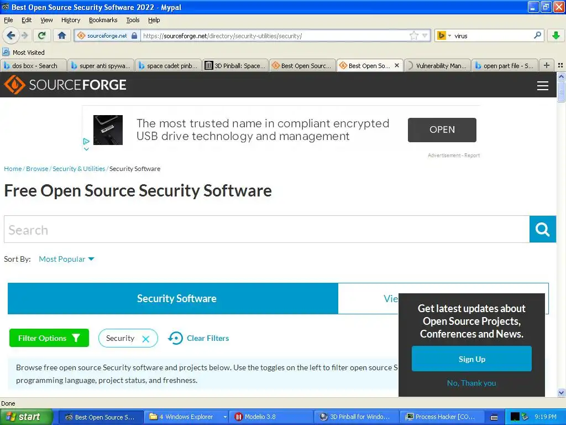Screen dimensions: 566x425
Task: Open the History menu
Action: (70, 20)
